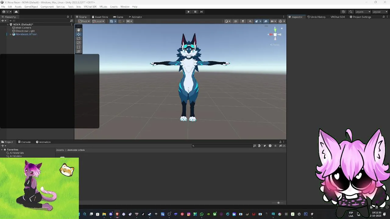Open the grid visibility dropdown arrow
Image resolution: width=390 pixels, height=219 pixels.
pos(115,21)
